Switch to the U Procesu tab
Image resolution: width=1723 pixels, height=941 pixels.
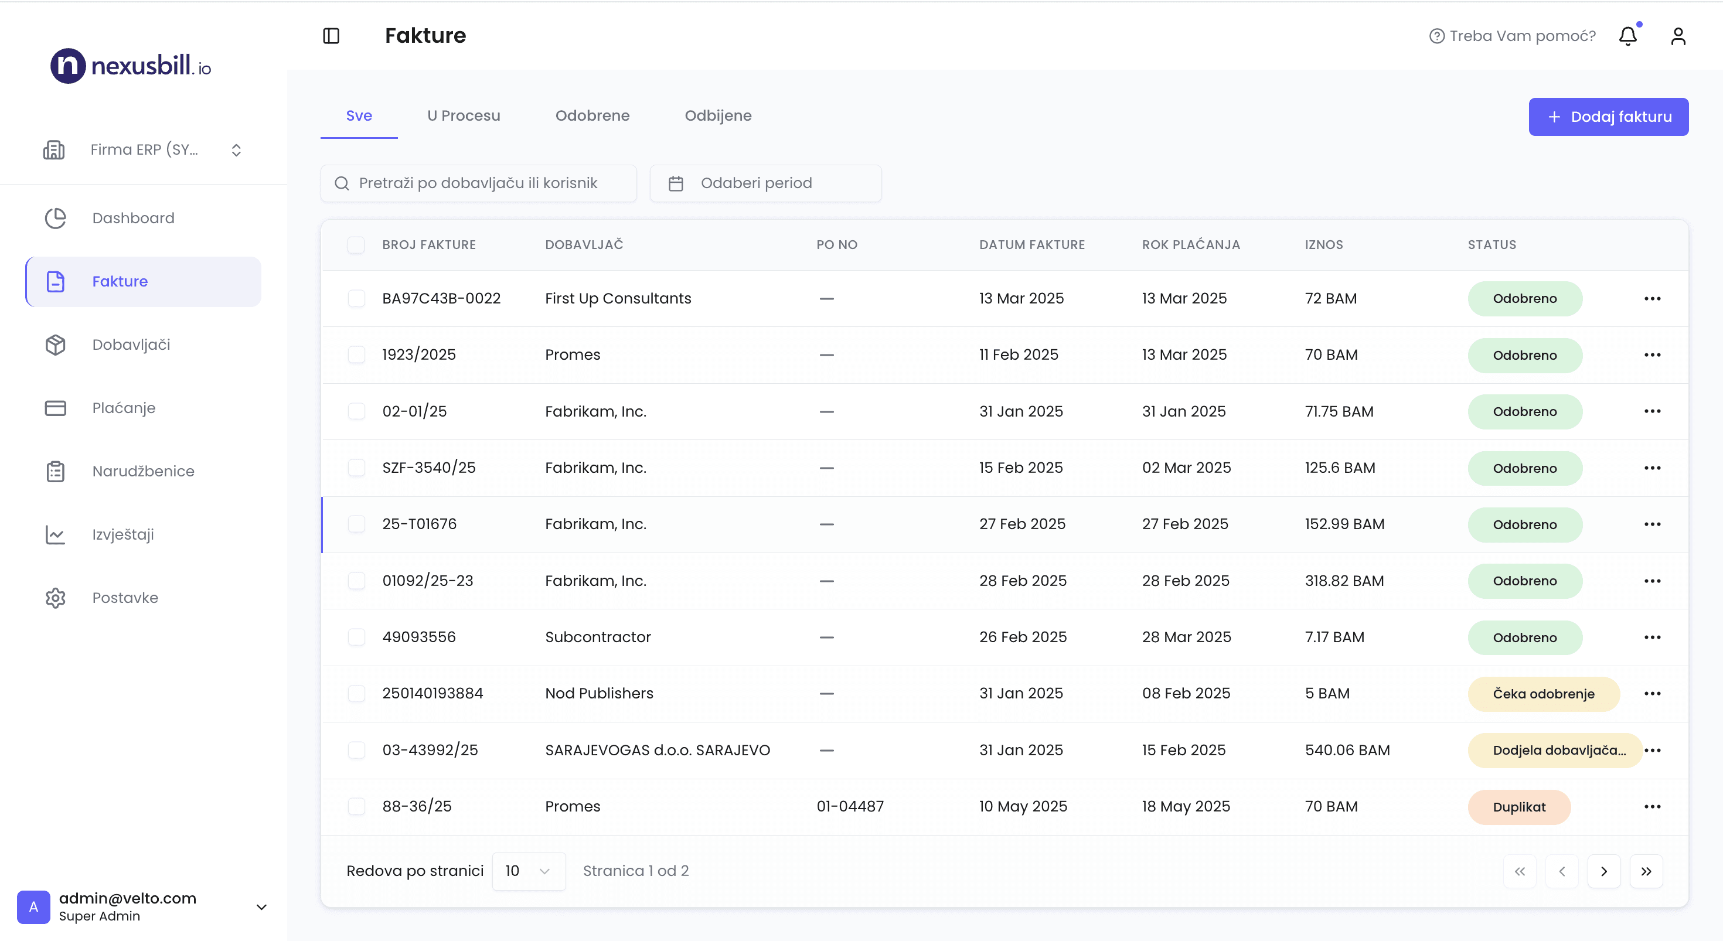[x=464, y=115]
